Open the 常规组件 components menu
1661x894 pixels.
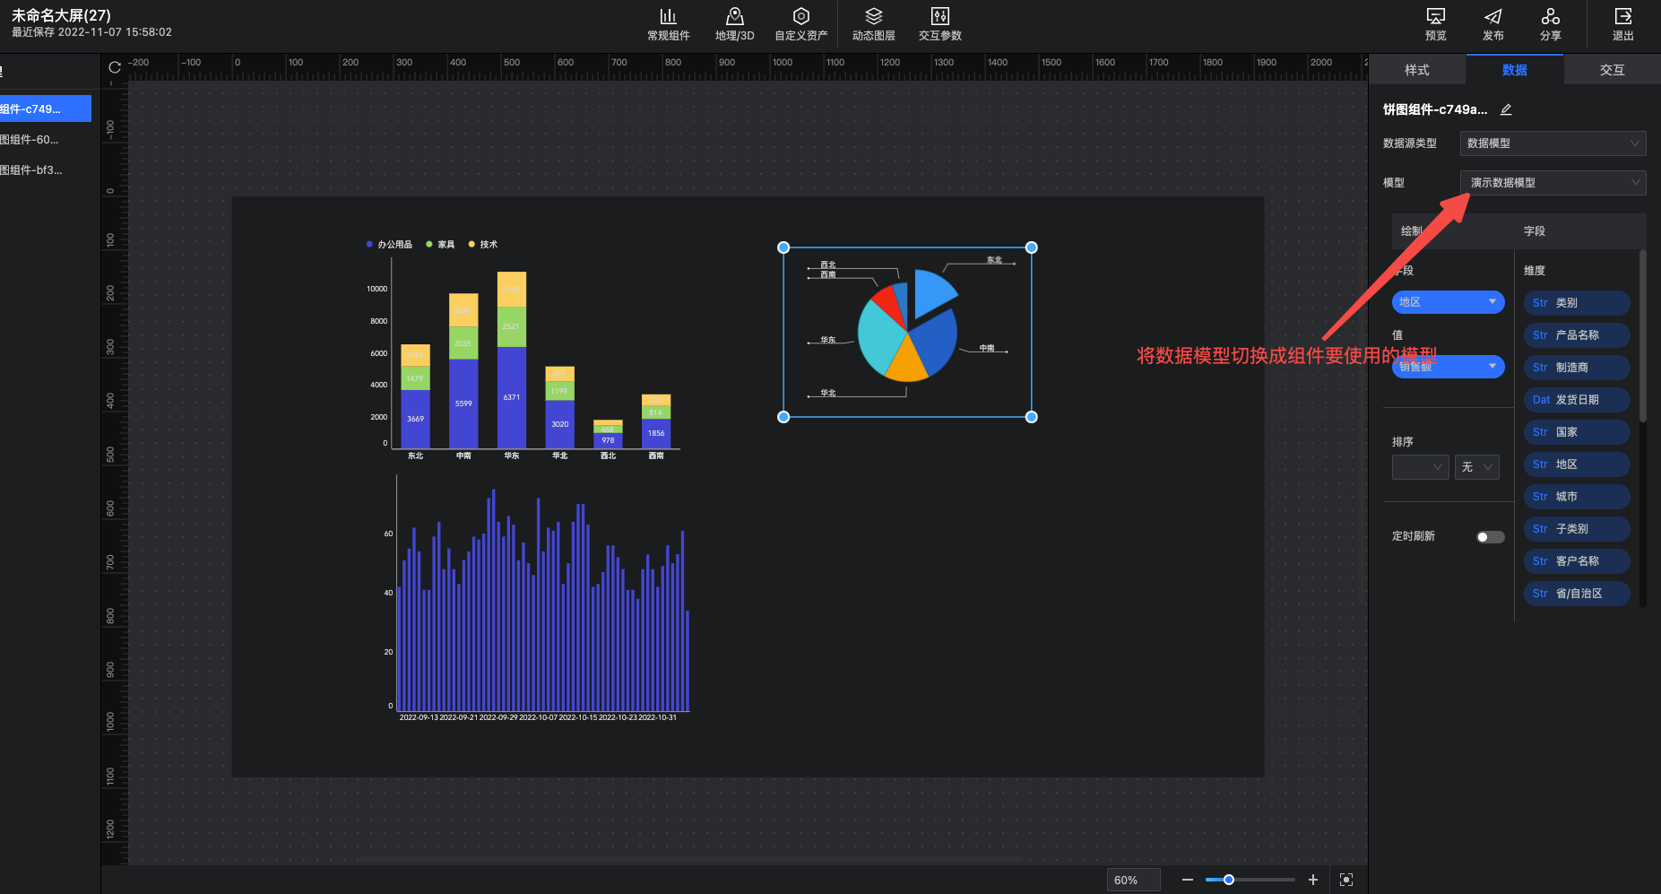click(x=668, y=24)
